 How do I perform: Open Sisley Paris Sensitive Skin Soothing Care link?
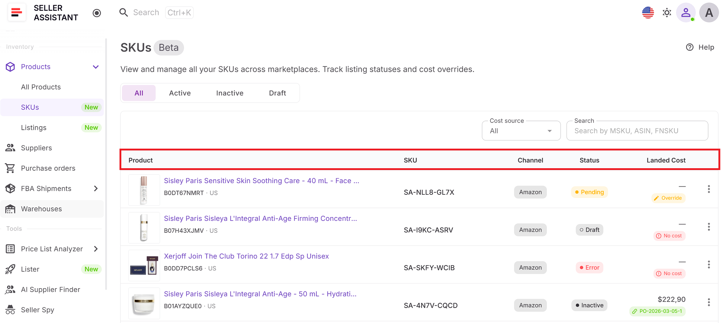pyautogui.click(x=261, y=181)
